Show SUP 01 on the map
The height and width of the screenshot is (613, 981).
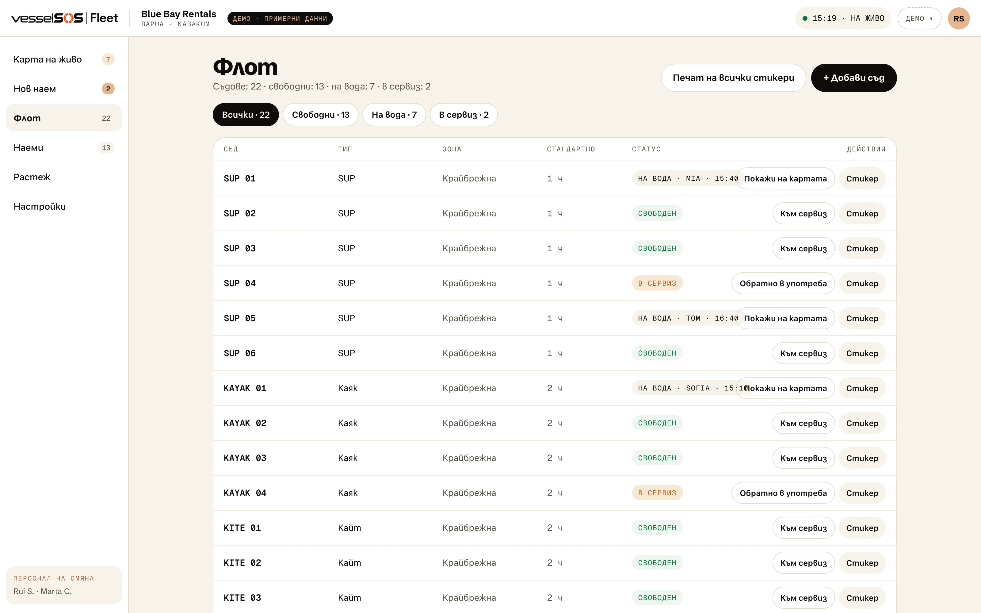point(785,178)
